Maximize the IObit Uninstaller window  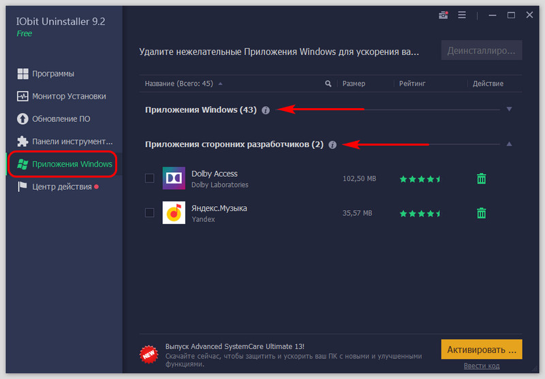tap(512, 15)
